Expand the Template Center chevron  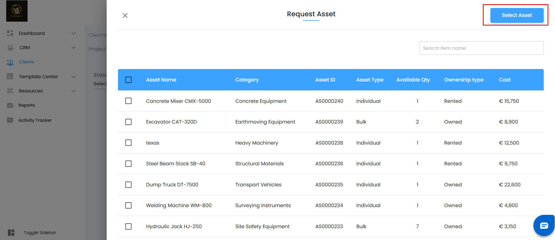pos(73,77)
